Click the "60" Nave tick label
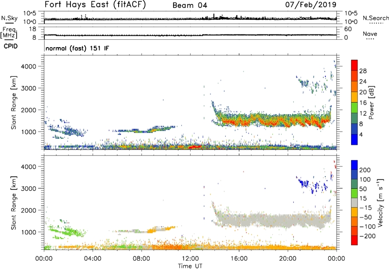This screenshot has height=269, width=389. [x=348, y=29]
